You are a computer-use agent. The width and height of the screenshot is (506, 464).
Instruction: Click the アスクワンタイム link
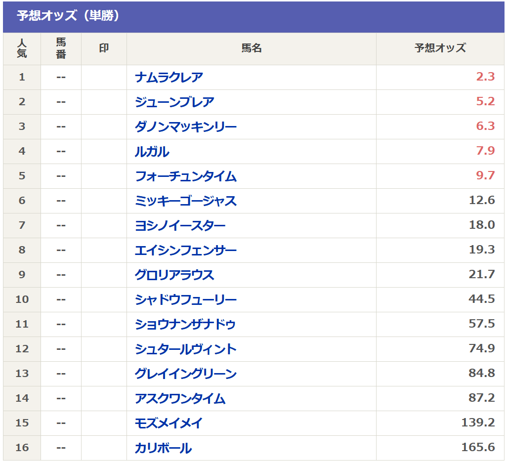pyautogui.click(x=180, y=399)
